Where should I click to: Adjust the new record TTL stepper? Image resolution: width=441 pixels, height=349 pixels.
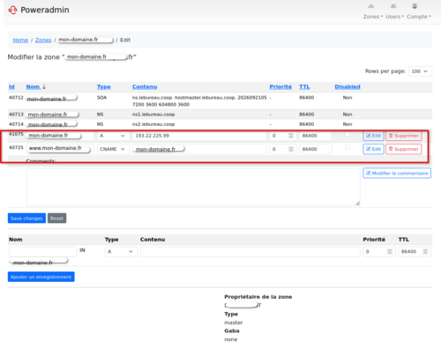point(425,251)
